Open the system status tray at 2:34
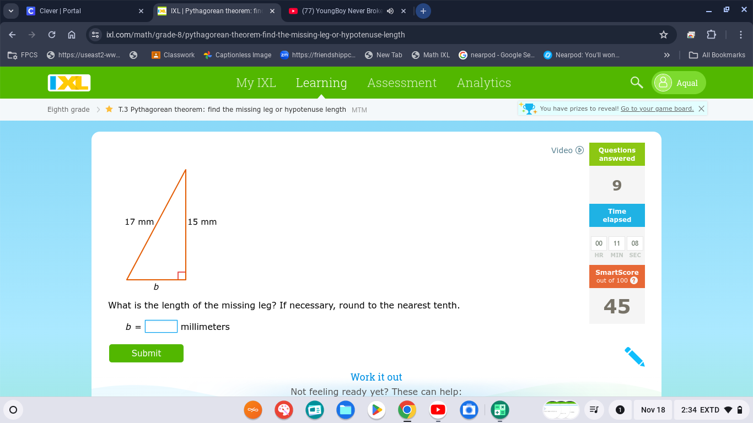The image size is (753, 423). coord(712,410)
